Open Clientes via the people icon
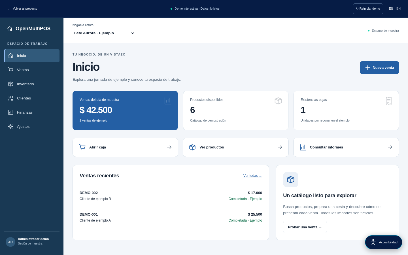408x255 pixels. click(x=10, y=98)
